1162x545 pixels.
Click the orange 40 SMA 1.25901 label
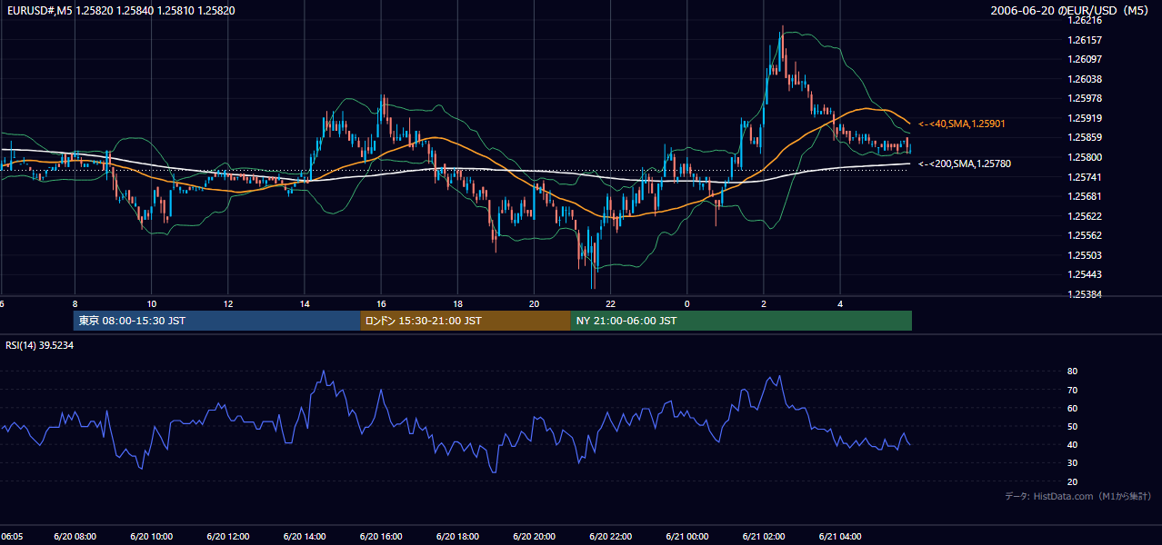(961, 124)
